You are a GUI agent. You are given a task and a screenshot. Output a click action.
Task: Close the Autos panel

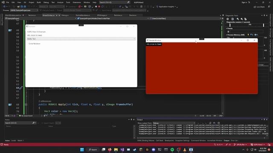[x=134, y=120]
